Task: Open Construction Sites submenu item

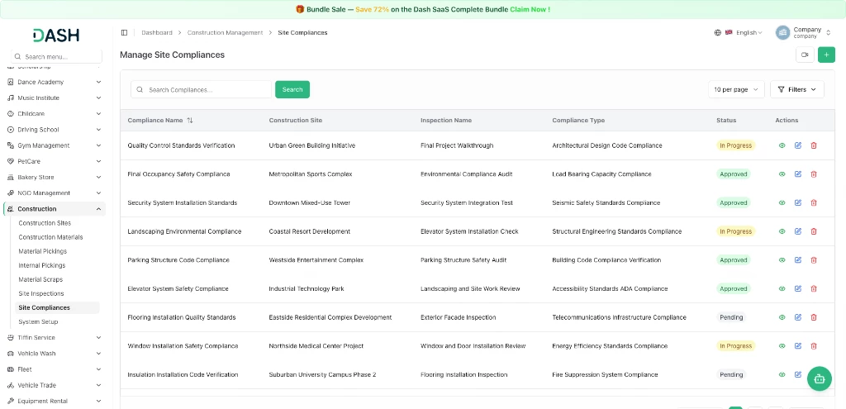Action: pyautogui.click(x=45, y=223)
